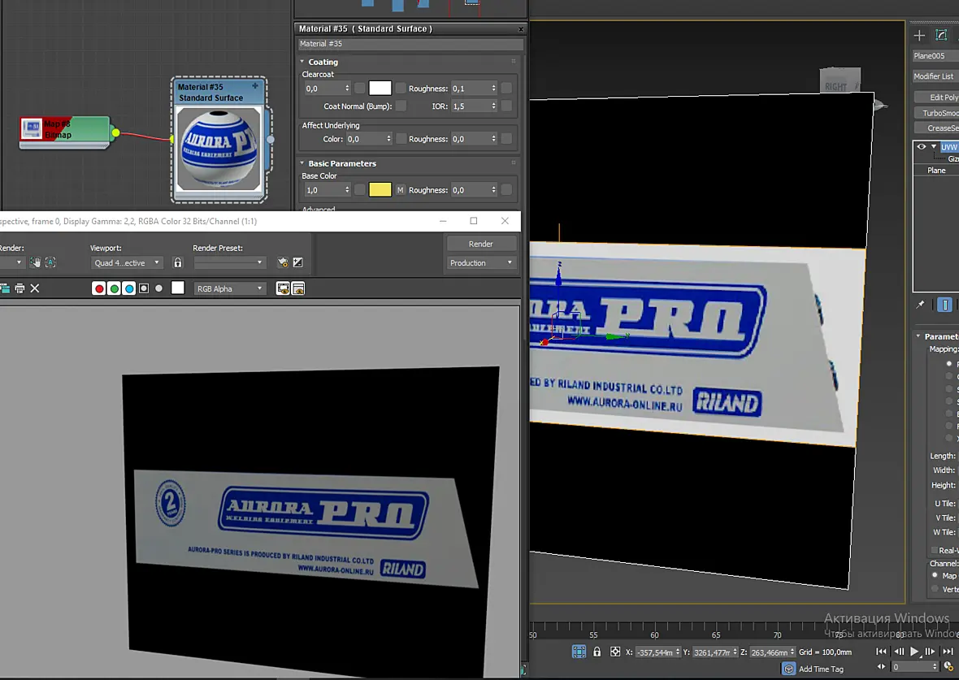959x680 pixels.
Task: Select Plane in the modifier stack
Action: coord(936,171)
